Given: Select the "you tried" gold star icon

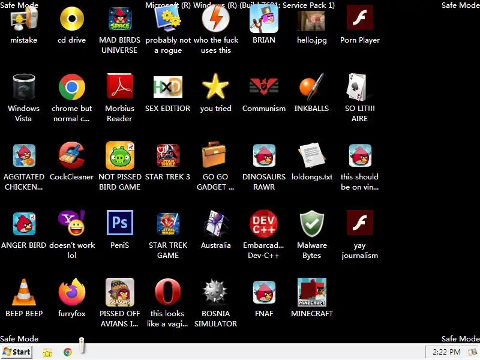Looking at the screenshot, I should point(216,86).
